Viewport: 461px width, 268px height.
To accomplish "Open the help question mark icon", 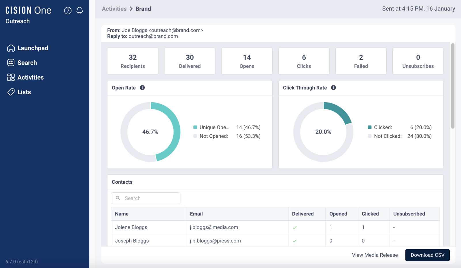I will click(x=68, y=10).
